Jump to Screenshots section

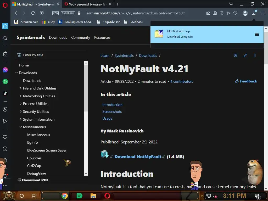[112, 111]
